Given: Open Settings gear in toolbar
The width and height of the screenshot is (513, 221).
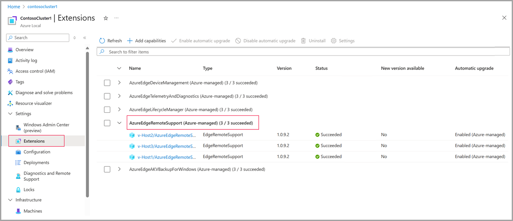Looking at the screenshot, I should click(333, 41).
